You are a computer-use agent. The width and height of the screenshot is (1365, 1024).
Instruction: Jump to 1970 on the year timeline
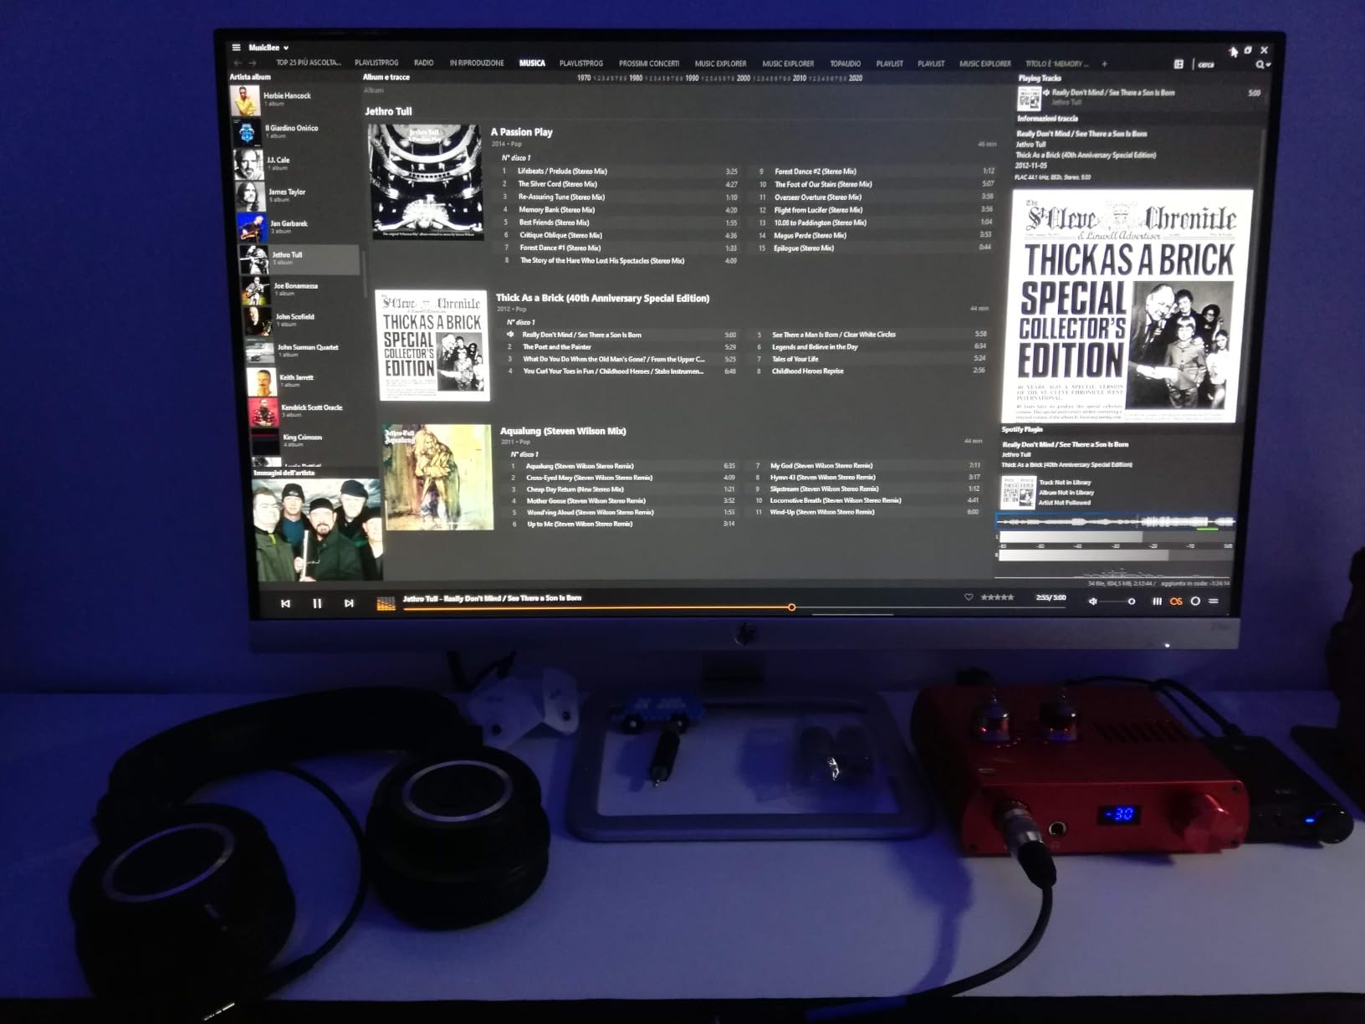(x=584, y=78)
